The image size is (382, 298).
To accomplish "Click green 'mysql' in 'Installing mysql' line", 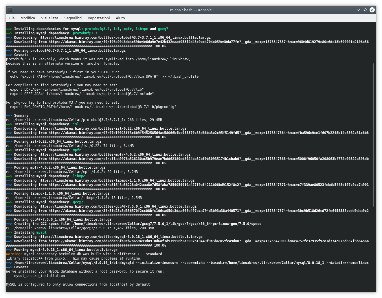I will (x=41, y=232).
